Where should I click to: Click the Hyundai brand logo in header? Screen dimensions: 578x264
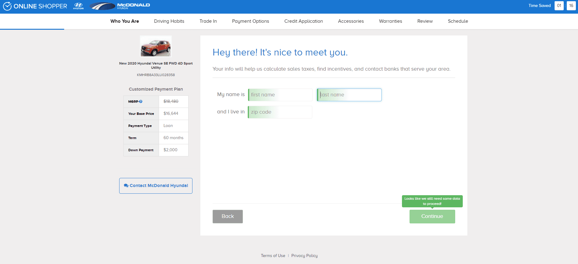pyautogui.click(x=78, y=6)
